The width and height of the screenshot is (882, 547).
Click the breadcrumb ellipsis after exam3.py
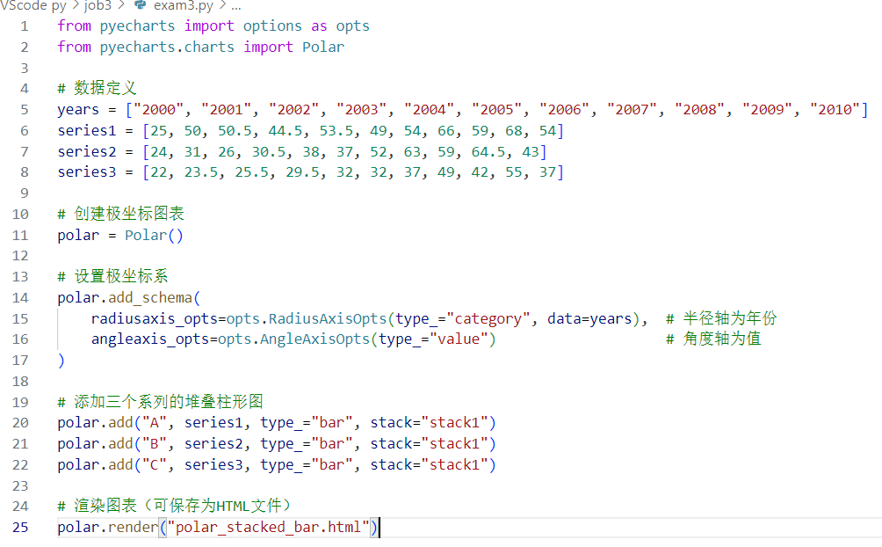[x=236, y=7]
